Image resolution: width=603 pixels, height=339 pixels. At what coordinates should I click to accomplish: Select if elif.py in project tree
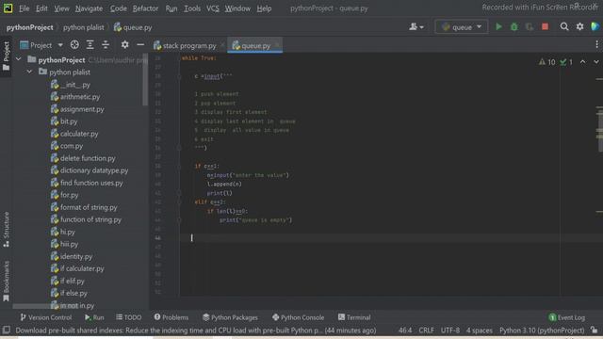click(x=72, y=281)
